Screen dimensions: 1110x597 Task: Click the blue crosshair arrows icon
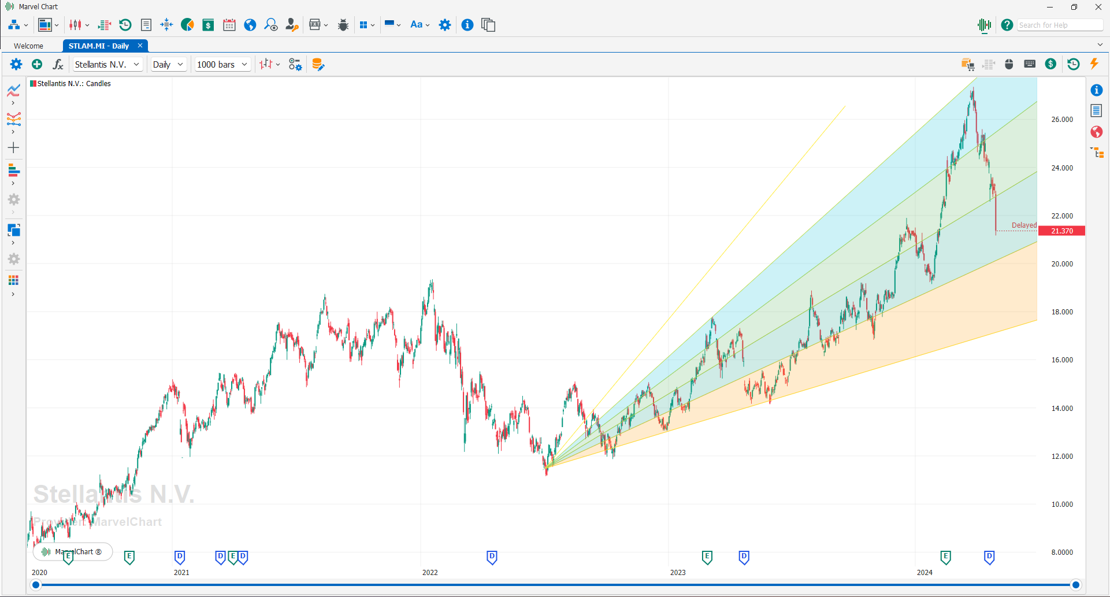point(166,24)
